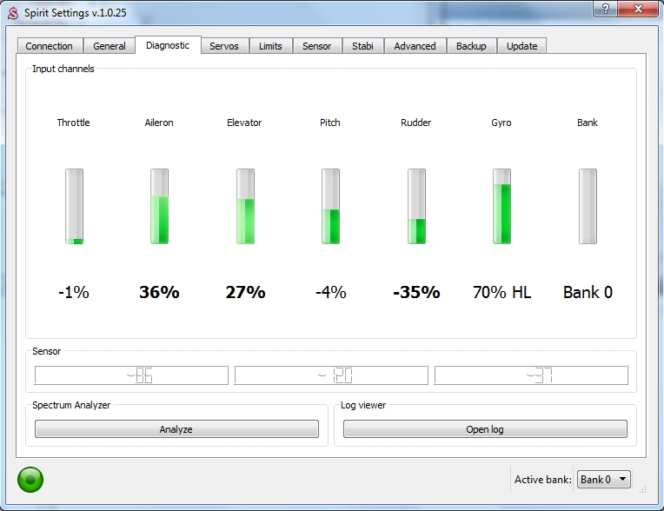Open the General tab

[110, 46]
